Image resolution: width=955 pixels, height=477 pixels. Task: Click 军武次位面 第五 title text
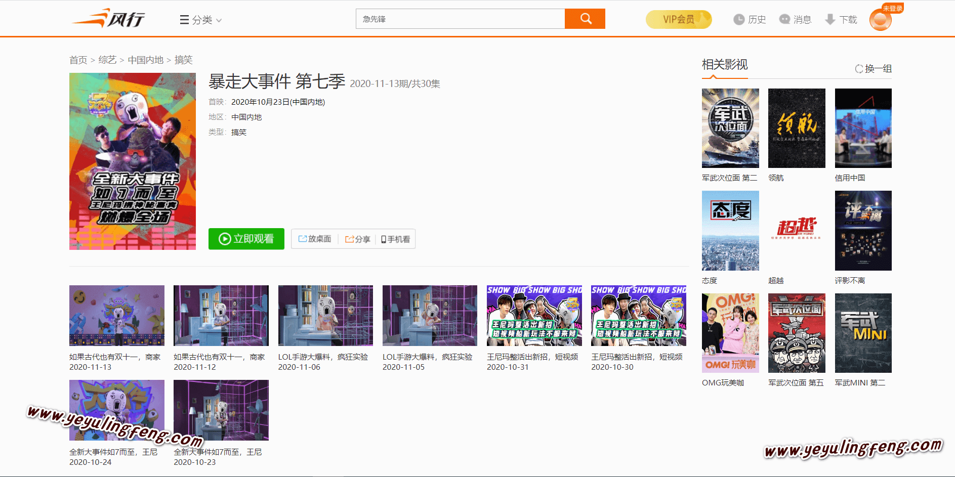796,383
